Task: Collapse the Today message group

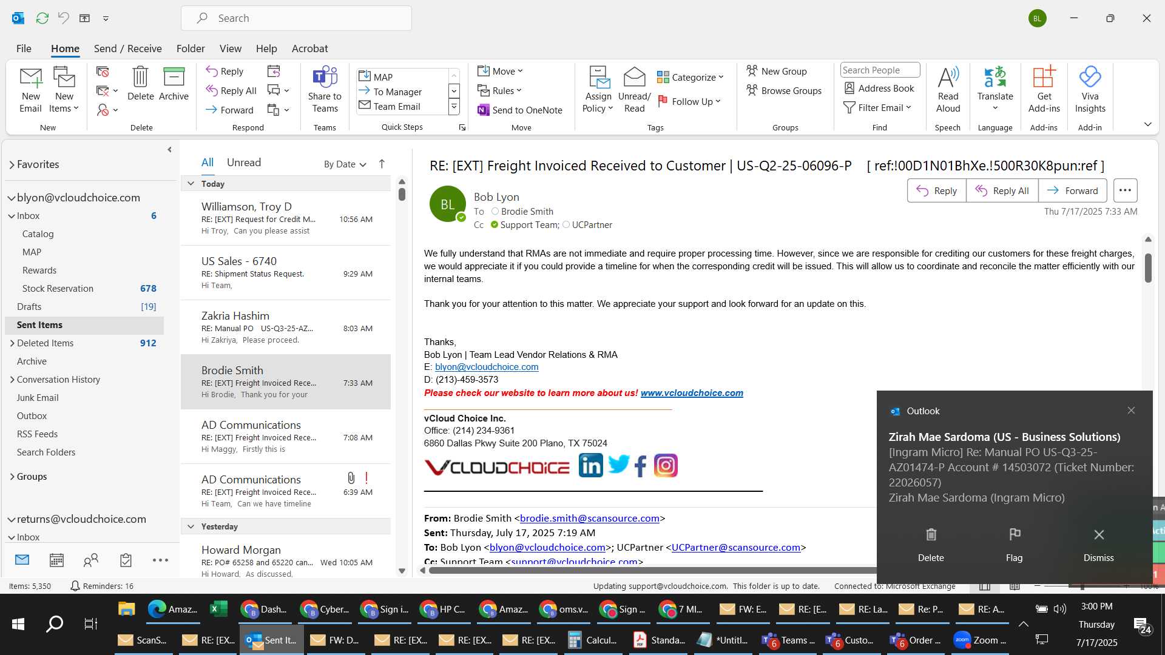Action: point(191,184)
